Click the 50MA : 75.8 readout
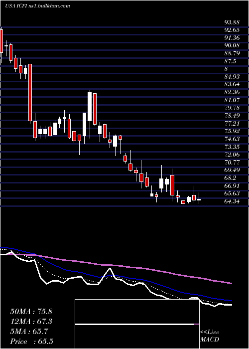The height and width of the screenshot is (349, 249). (31, 312)
